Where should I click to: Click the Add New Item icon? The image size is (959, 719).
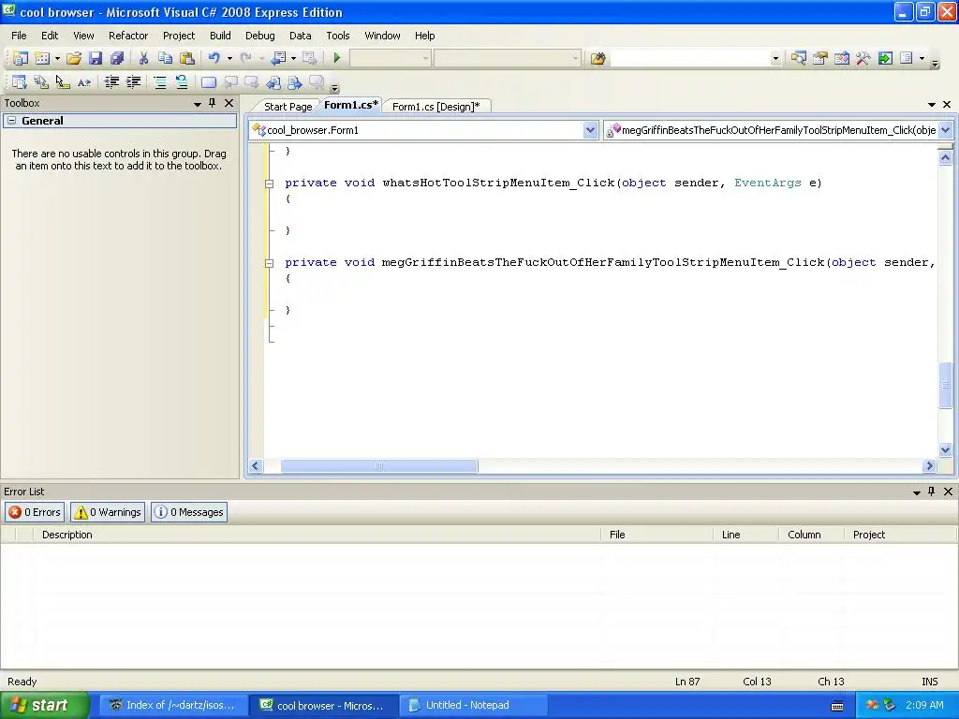[42, 58]
